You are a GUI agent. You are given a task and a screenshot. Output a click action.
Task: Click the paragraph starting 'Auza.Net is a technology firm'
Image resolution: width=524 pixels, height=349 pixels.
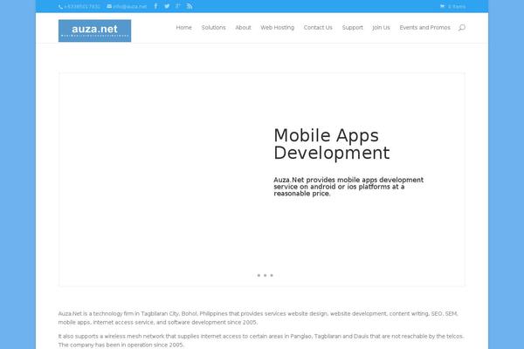coord(258,318)
